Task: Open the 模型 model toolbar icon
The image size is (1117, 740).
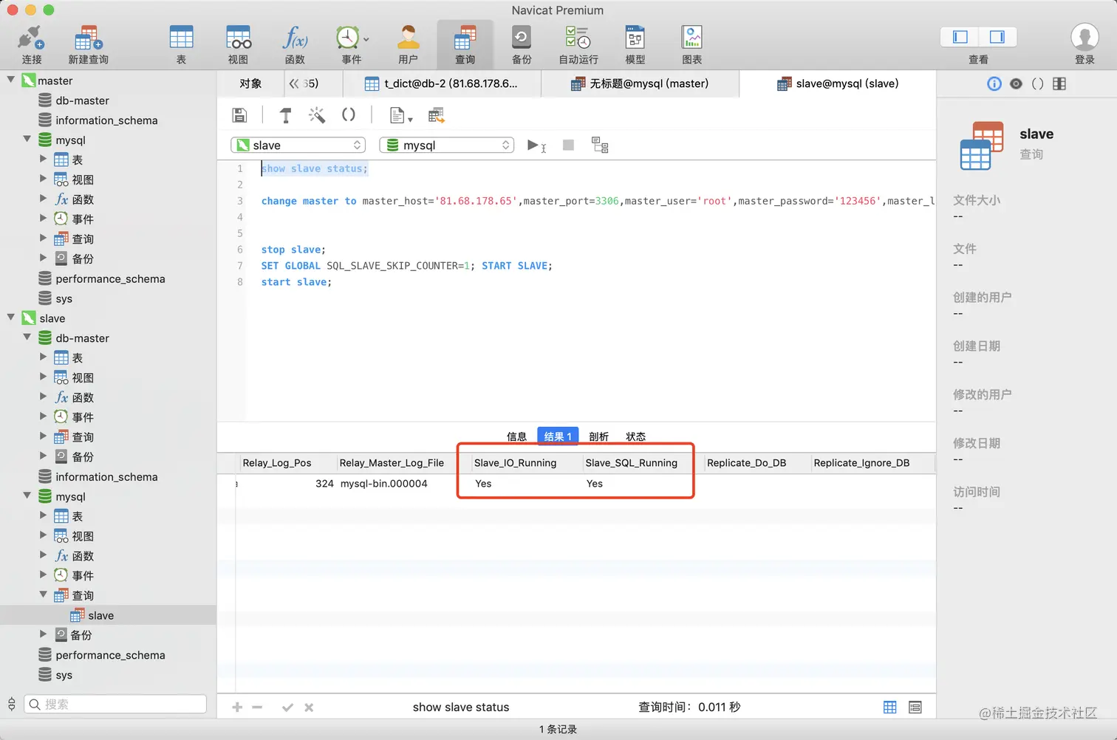Action: (635, 44)
